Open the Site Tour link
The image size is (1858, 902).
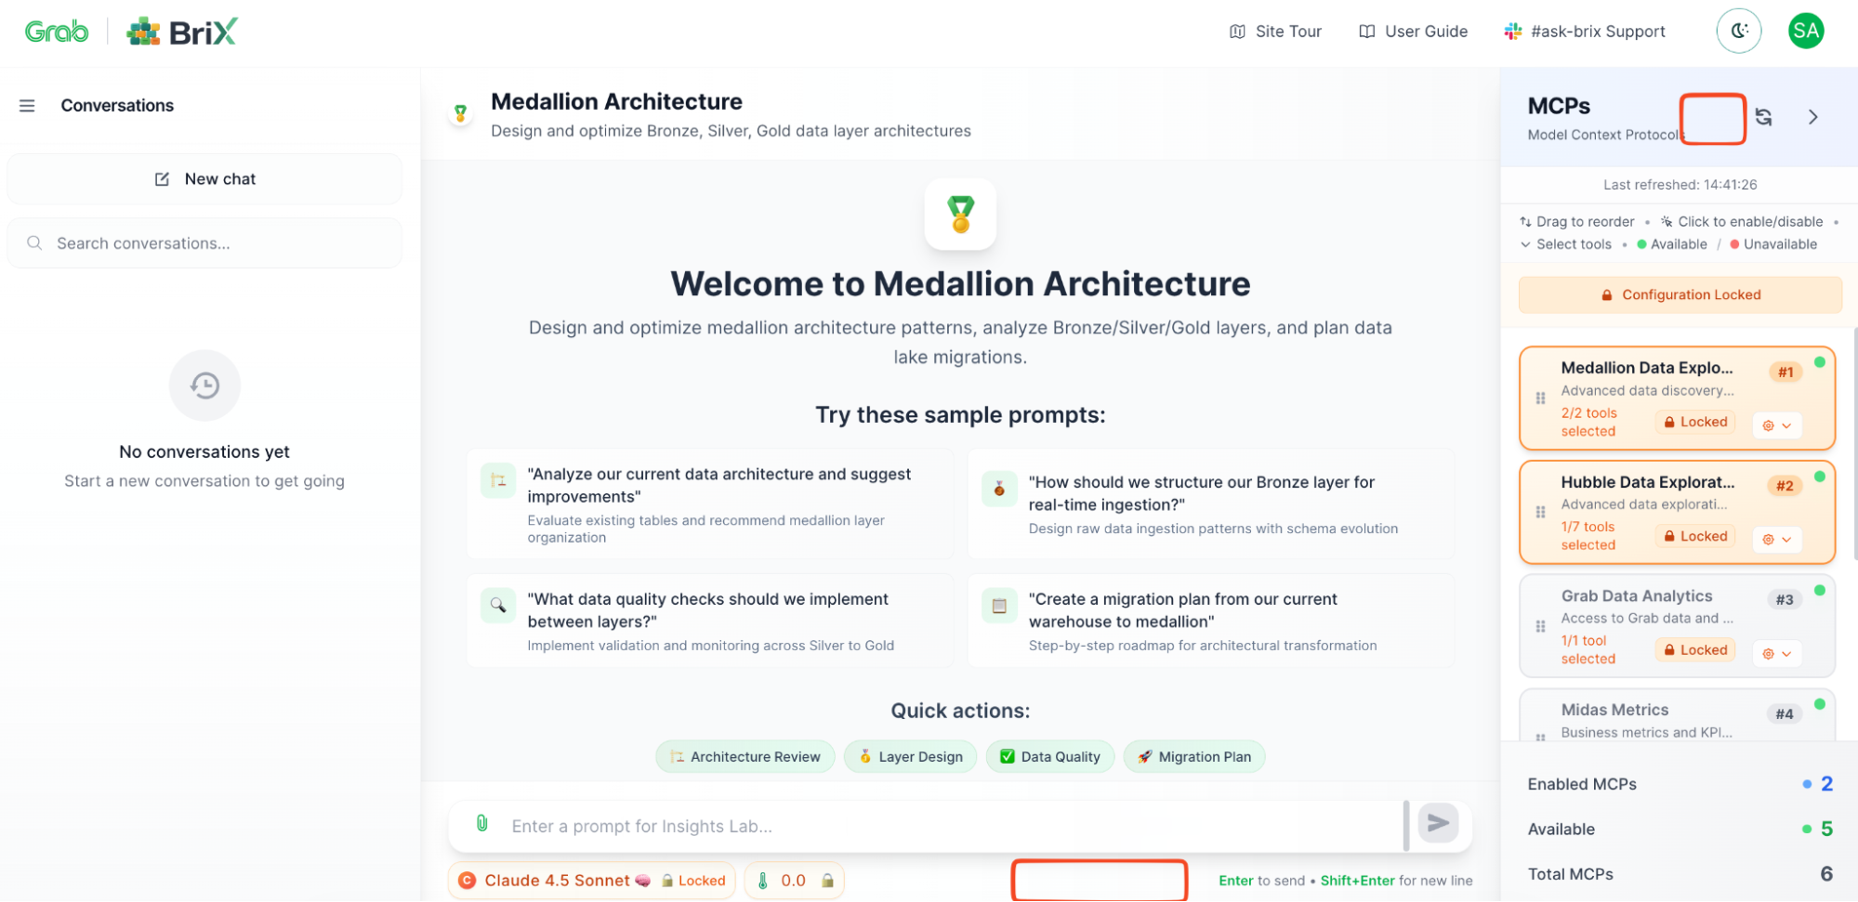1275,32
